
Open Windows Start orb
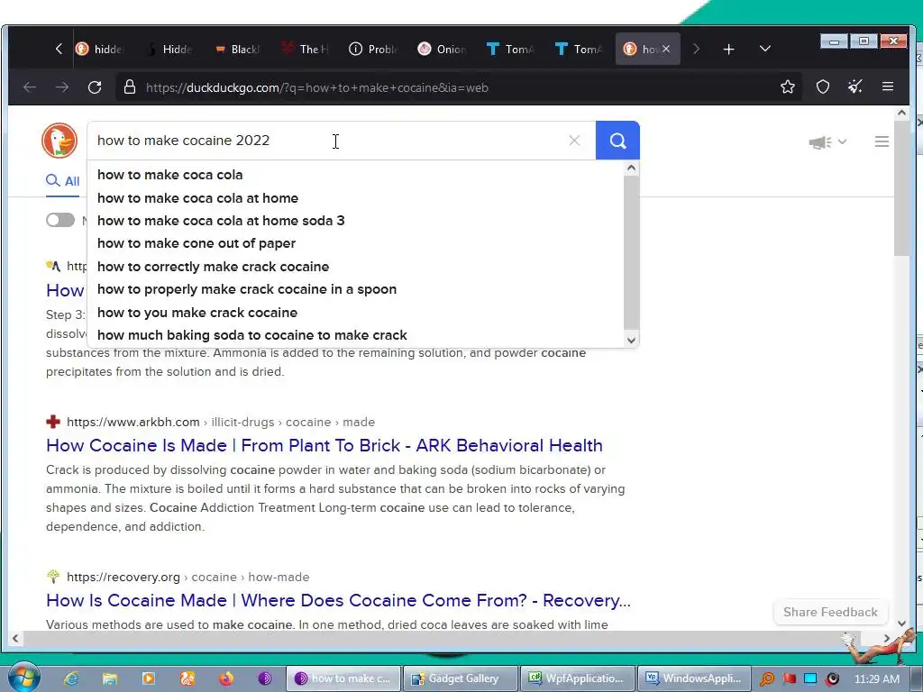(23, 678)
